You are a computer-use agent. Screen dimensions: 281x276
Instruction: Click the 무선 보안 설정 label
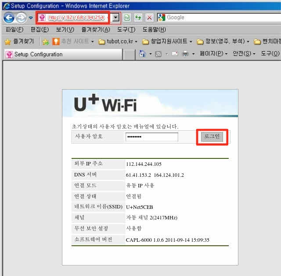click(91, 228)
